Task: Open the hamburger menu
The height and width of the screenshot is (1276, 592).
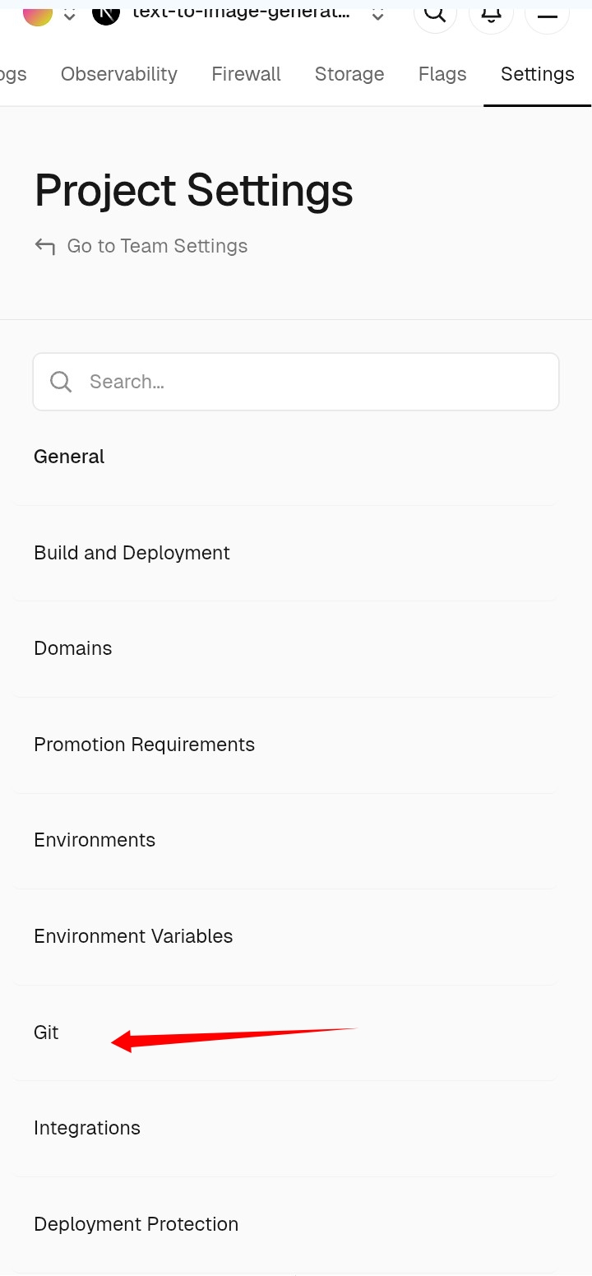Action: [547, 14]
